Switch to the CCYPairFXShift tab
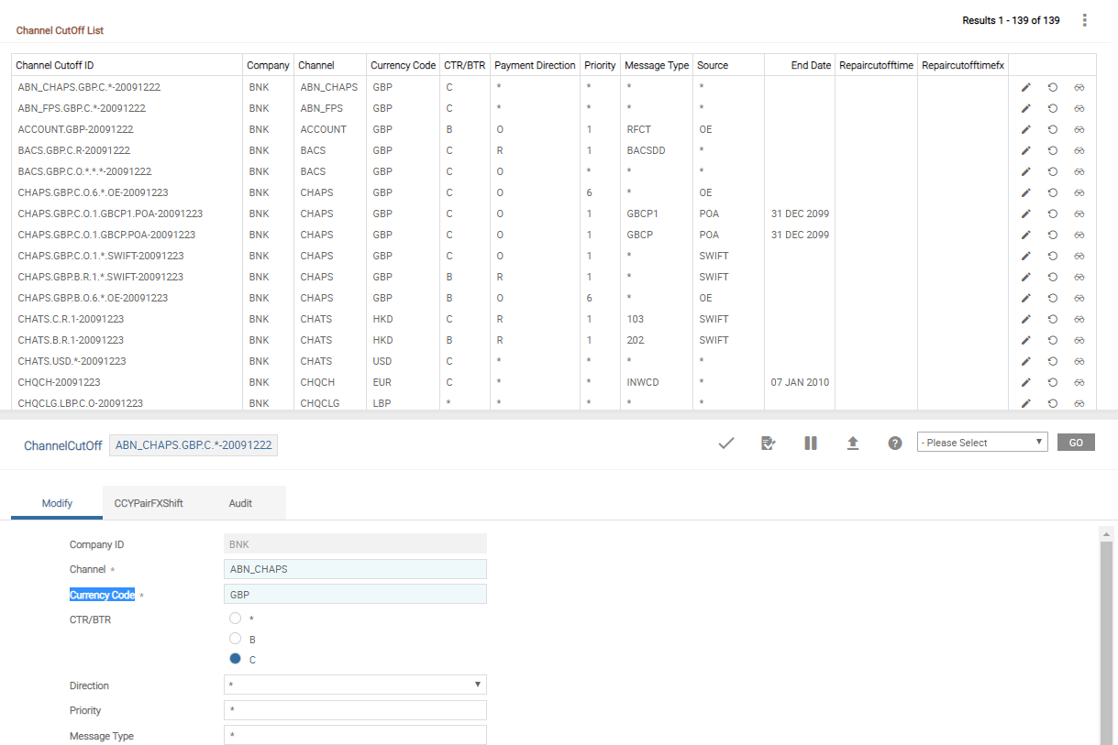Image resolution: width=1118 pixels, height=745 pixels. point(149,503)
